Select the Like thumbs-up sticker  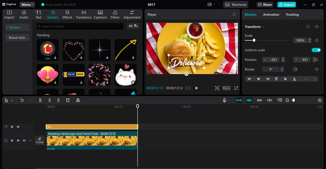pyautogui.click(x=48, y=50)
